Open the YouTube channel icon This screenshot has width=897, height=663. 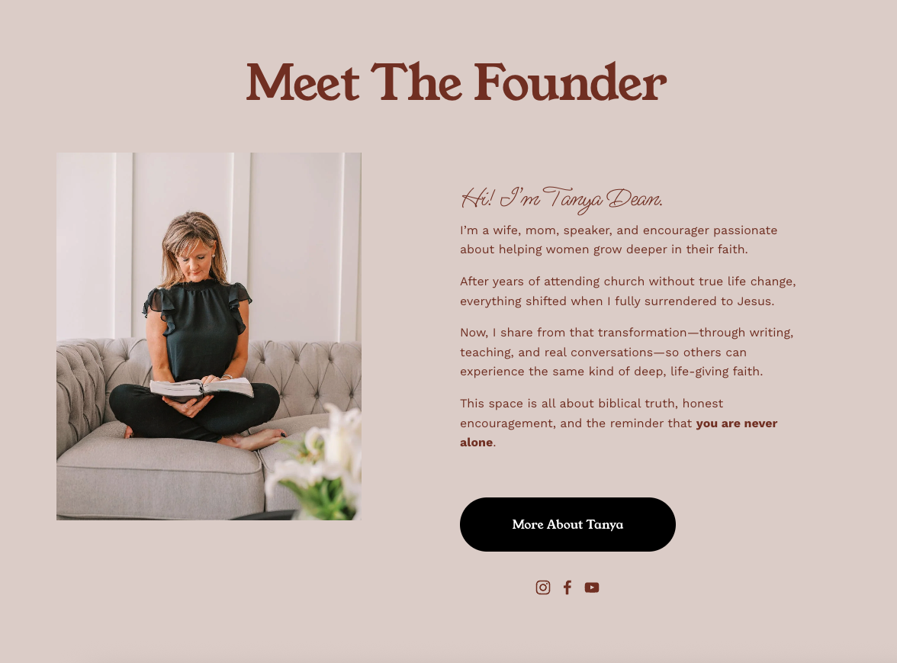[592, 587]
